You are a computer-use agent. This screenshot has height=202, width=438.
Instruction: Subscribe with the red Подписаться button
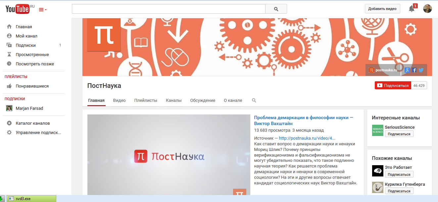[393, 86]
